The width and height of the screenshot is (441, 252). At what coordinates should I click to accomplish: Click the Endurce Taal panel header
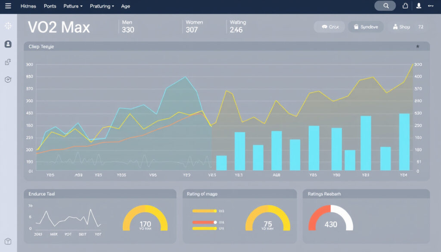click(x=100, y=194)
